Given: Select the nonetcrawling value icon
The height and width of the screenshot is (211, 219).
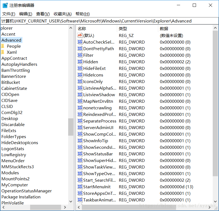Looking at the screenshot, I should coord(80,108).
